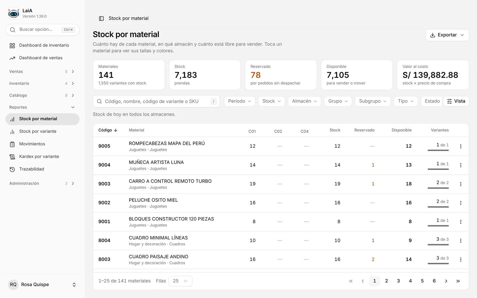Click the Vista button
Viewport: 477px width, 298px height.
pos(456,101)
